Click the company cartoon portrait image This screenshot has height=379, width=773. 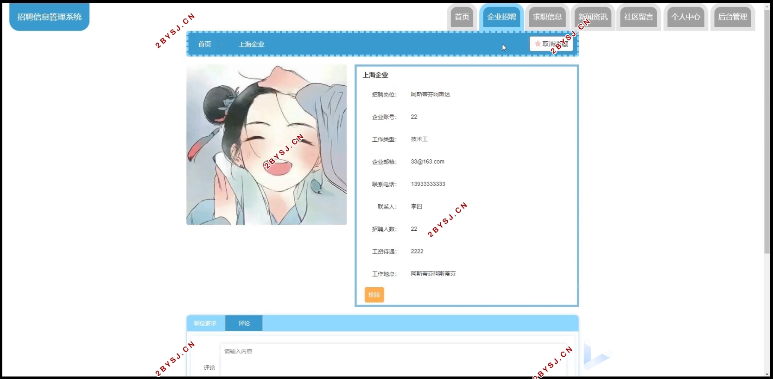point(266,145)
